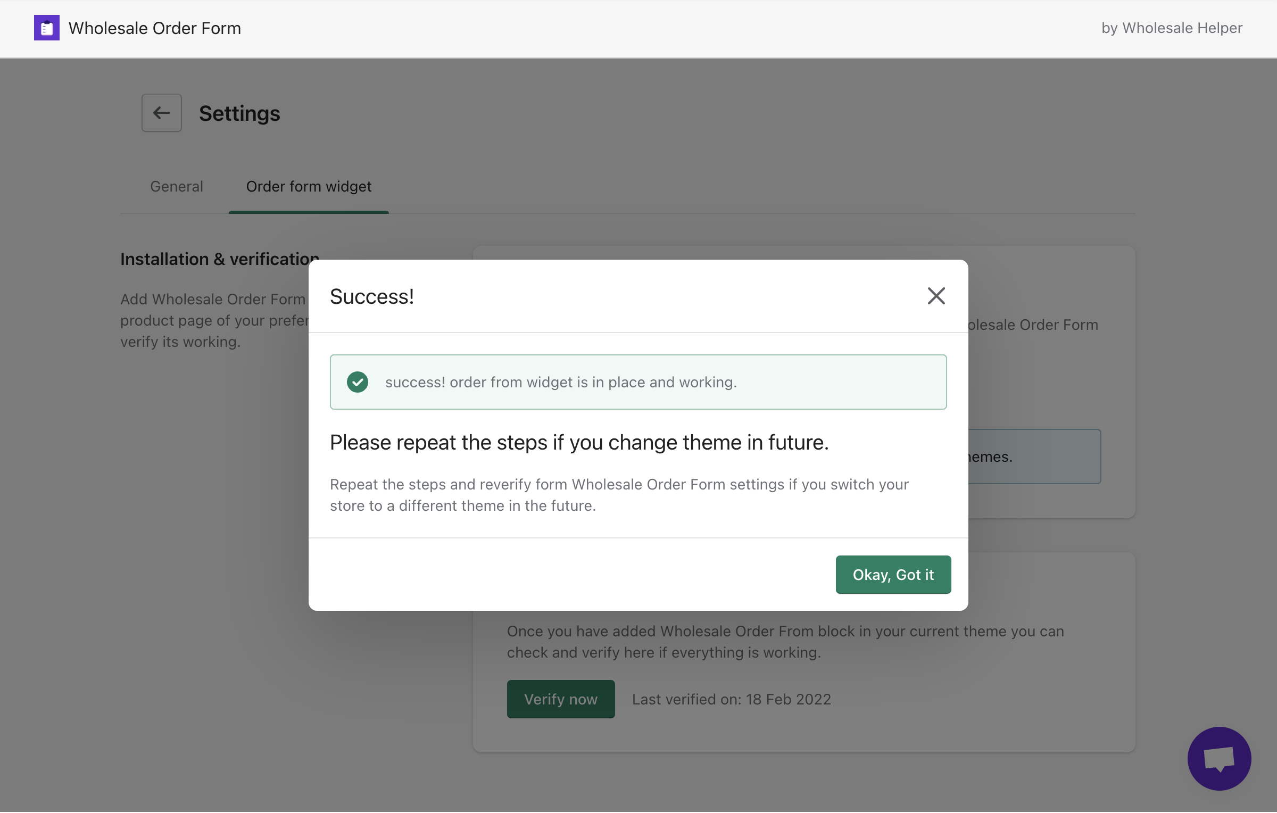The image size is (1277, 813).
Task: Click the Installation & verification heading
Action: (x=220, y=259)
